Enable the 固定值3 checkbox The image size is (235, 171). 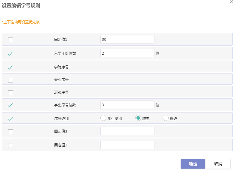[x=11, y=131]
